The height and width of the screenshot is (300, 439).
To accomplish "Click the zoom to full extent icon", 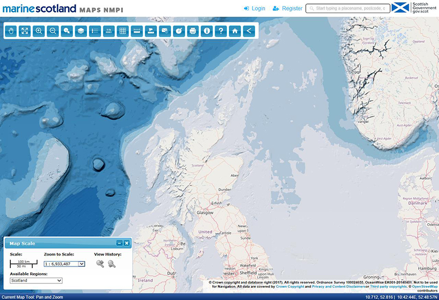I will click(x=25, y=31).
